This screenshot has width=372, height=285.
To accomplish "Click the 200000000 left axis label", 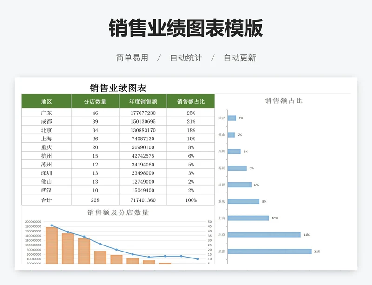I will (x=33, y=222).
